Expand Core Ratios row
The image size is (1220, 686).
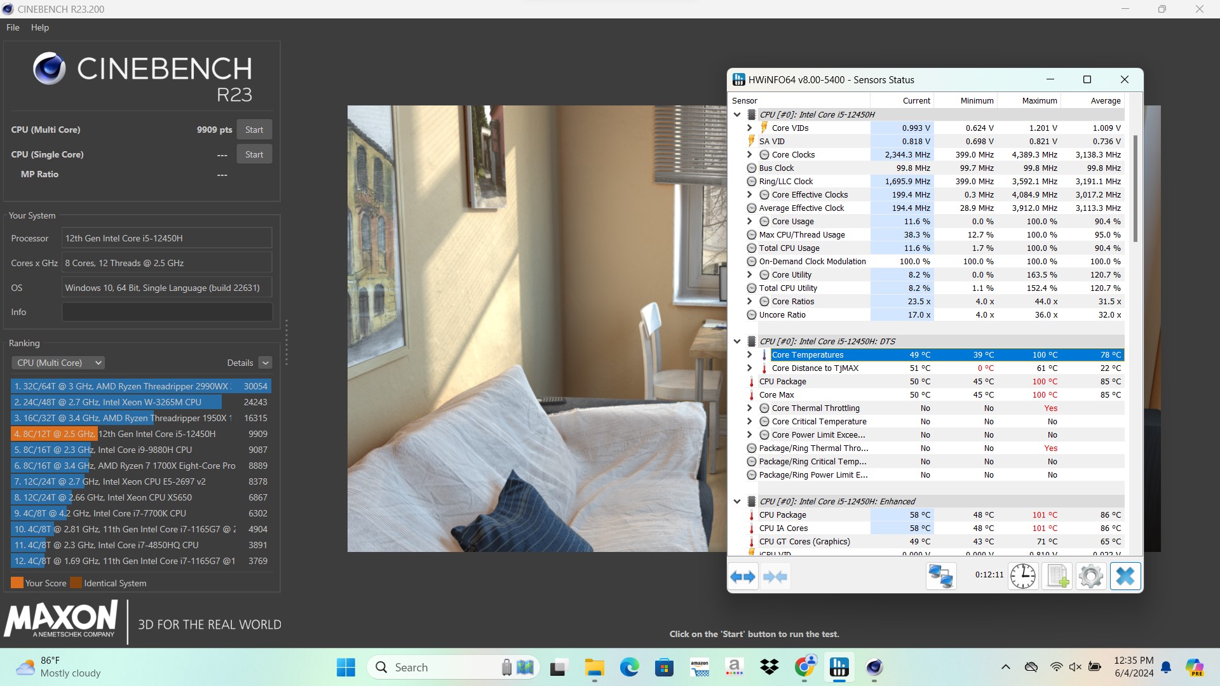click(x=749, y=301)
